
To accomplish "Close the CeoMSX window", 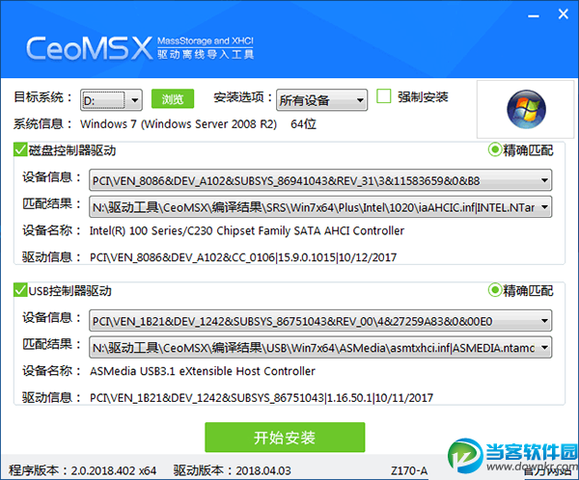I will click(563, 14).
